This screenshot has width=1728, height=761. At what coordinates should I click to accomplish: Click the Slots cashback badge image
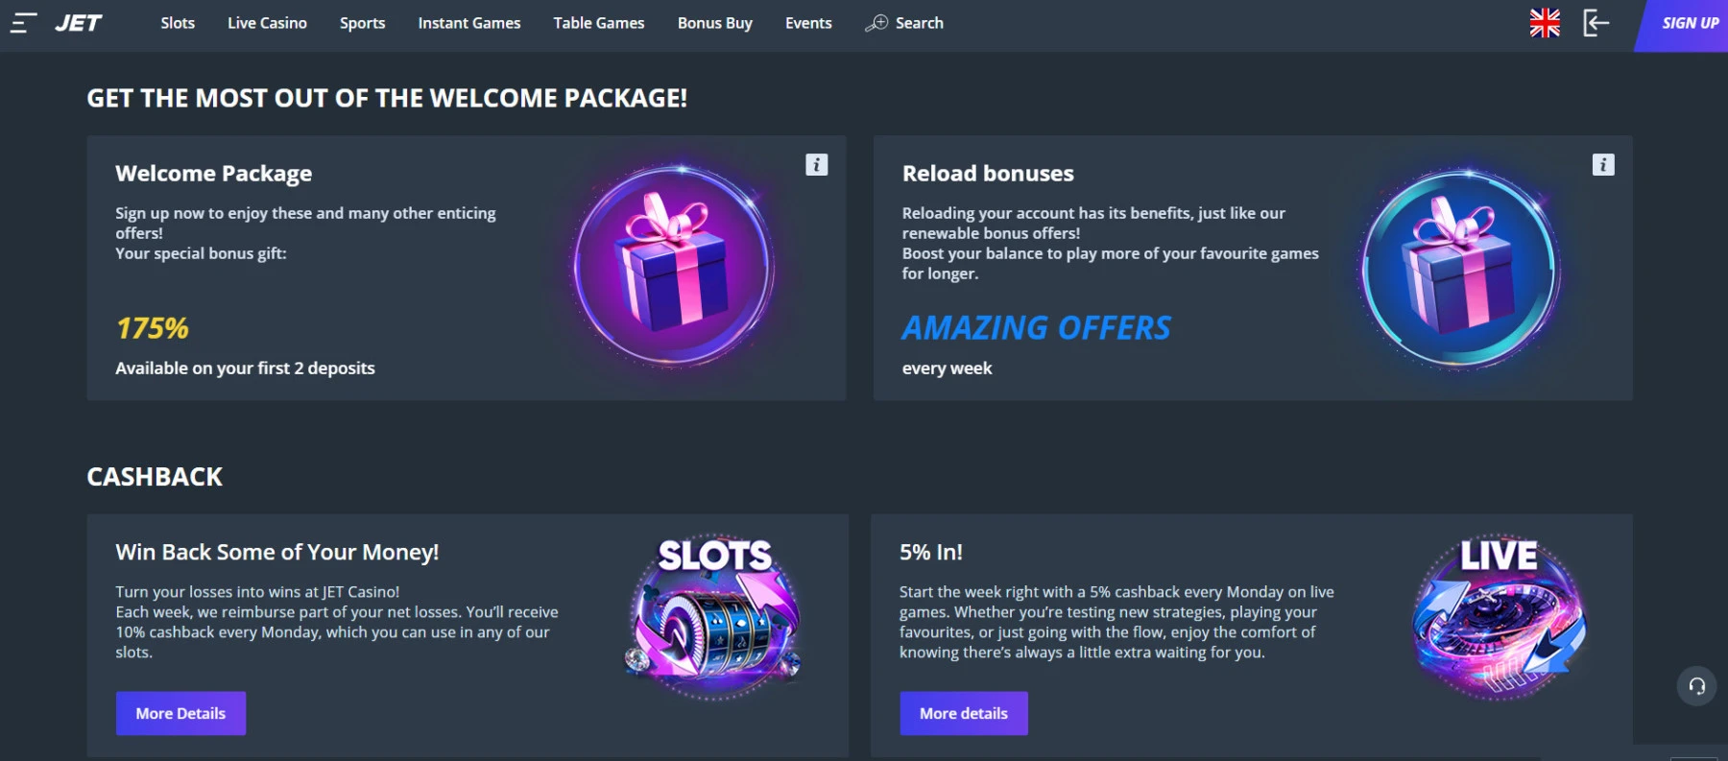click(714, 616)
